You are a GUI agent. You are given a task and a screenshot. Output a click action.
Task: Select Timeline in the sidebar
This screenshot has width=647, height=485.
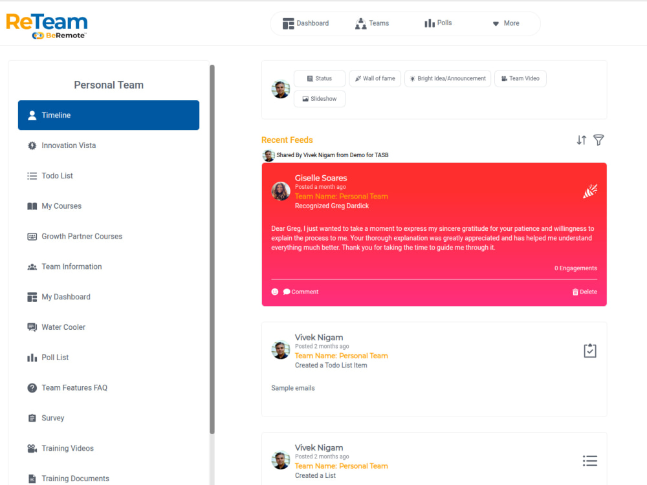pyautogui.click(x=109, y=115)
